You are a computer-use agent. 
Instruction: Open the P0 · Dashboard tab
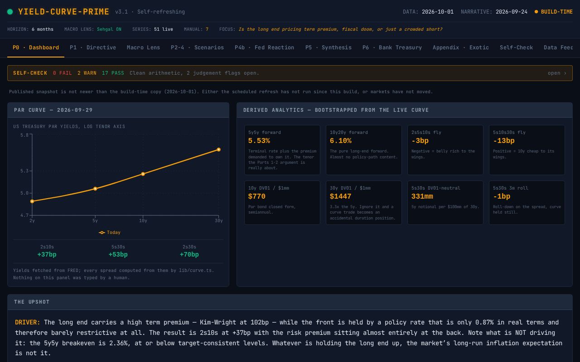[x=36, y=48]
